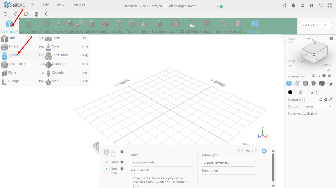This screenshot has width=336, height=188.
Task: Increase the selection value stepper
Action: [317, 92]
